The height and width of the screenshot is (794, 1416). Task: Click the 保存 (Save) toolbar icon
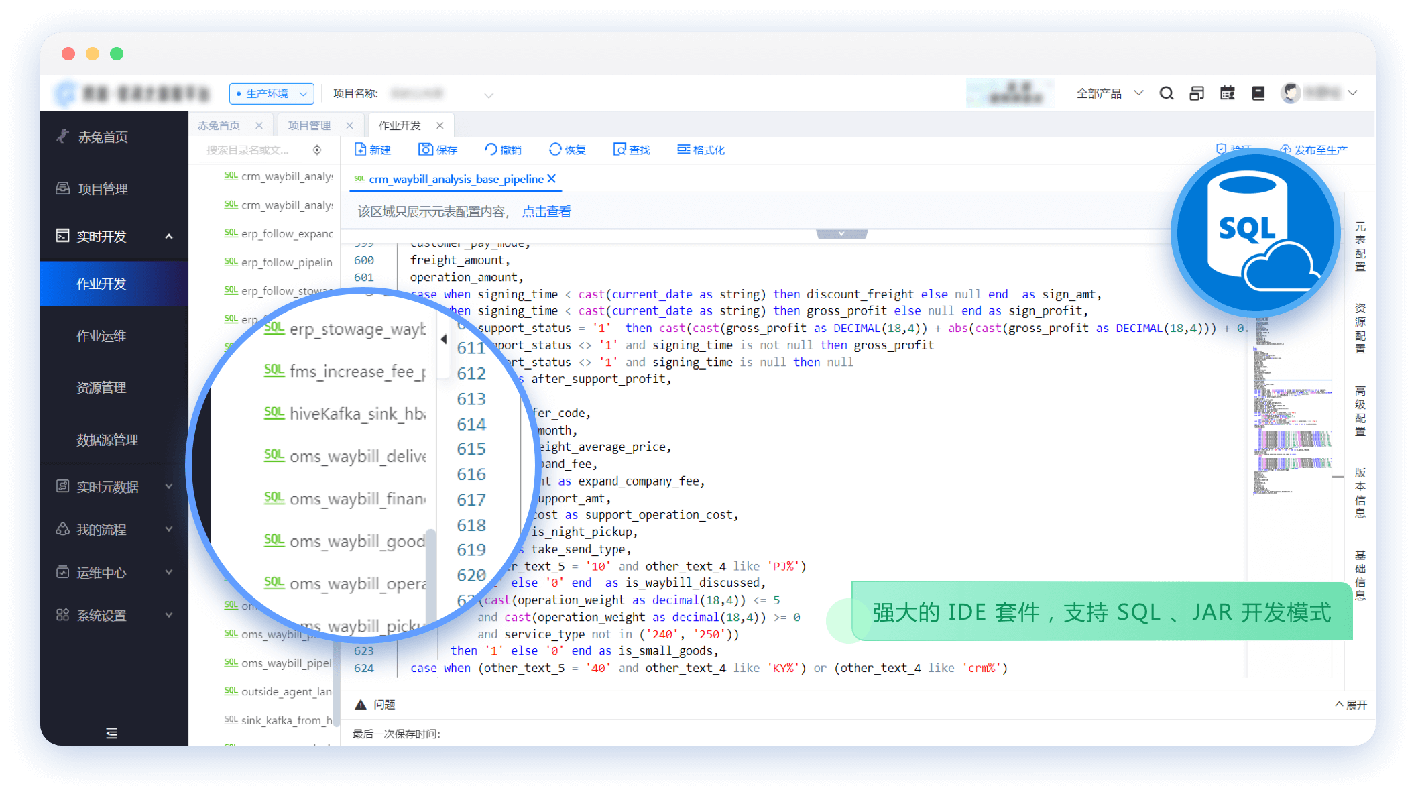pos(426,150)
